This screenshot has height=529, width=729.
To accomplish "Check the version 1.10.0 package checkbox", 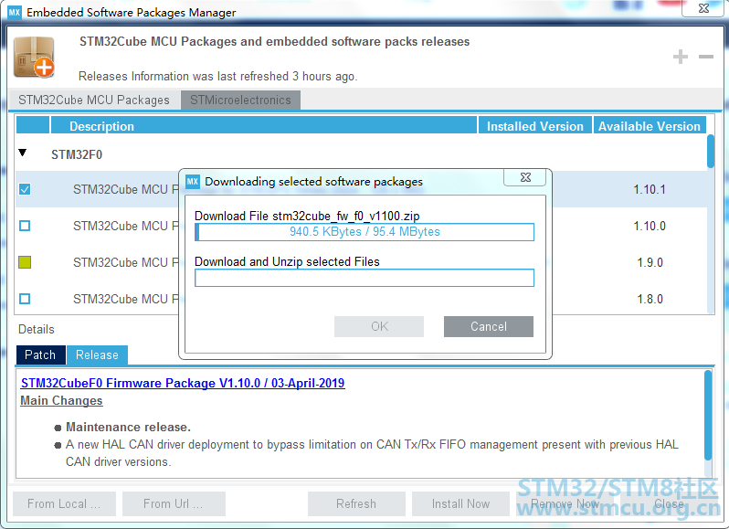I will coord(25,226).
